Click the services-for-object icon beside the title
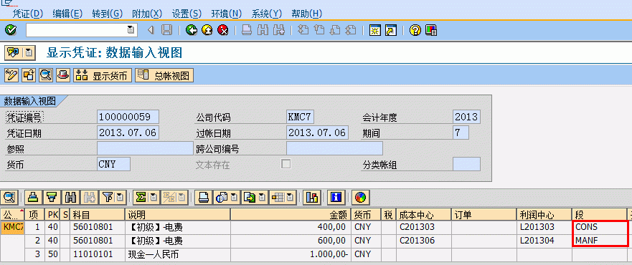632x265 pixels. click(14, 52)
